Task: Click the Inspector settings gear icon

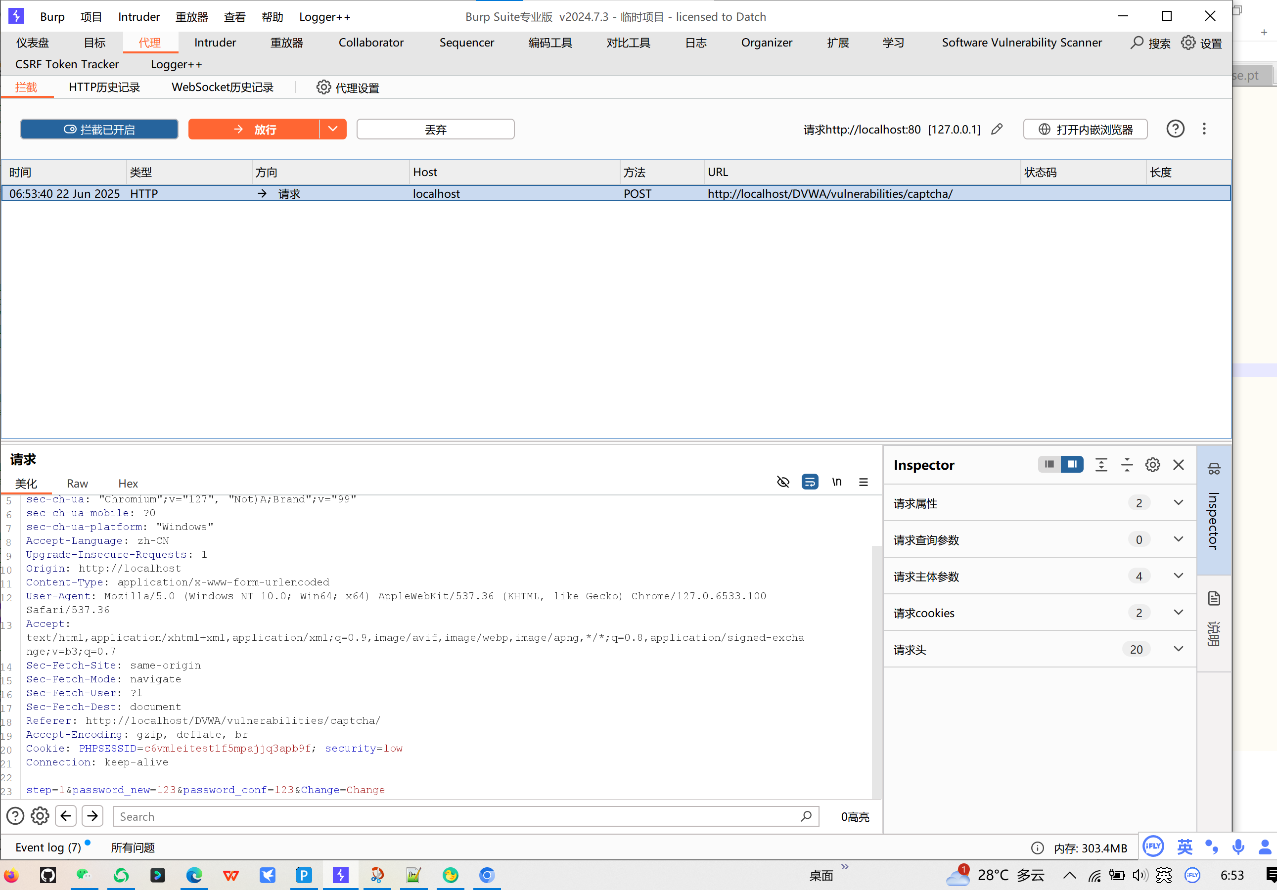Action: [x=1152, y=465]
